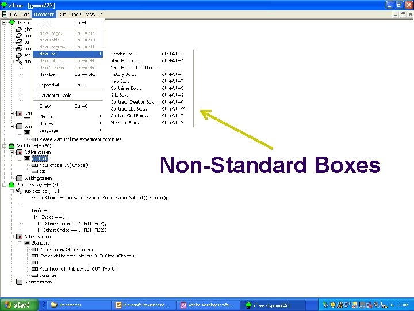Screen dimensions: 414x311
Task: Choose Contract List Box... in the submenu
Action: 149,109
